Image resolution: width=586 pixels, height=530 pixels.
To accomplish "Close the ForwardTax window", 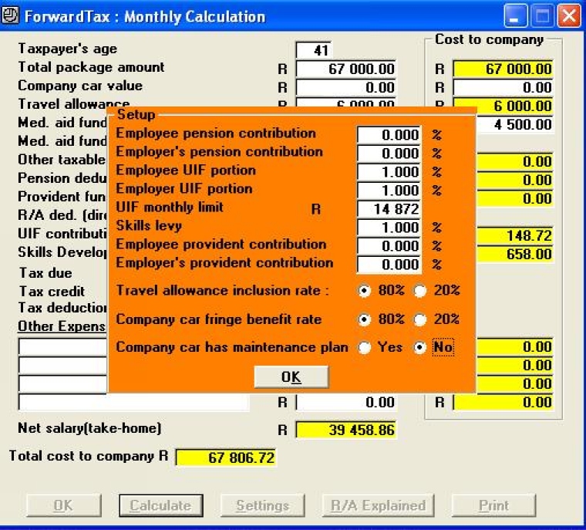I will tap(569, 16).
